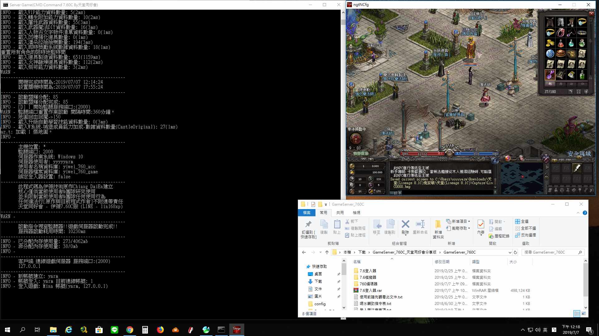
Task: Click 全部不選 select none in Explorer
Action: (526, 228)
